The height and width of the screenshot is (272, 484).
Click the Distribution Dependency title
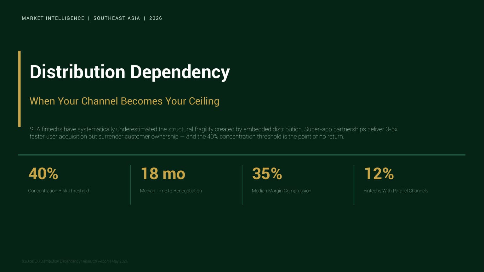(130, 72)
